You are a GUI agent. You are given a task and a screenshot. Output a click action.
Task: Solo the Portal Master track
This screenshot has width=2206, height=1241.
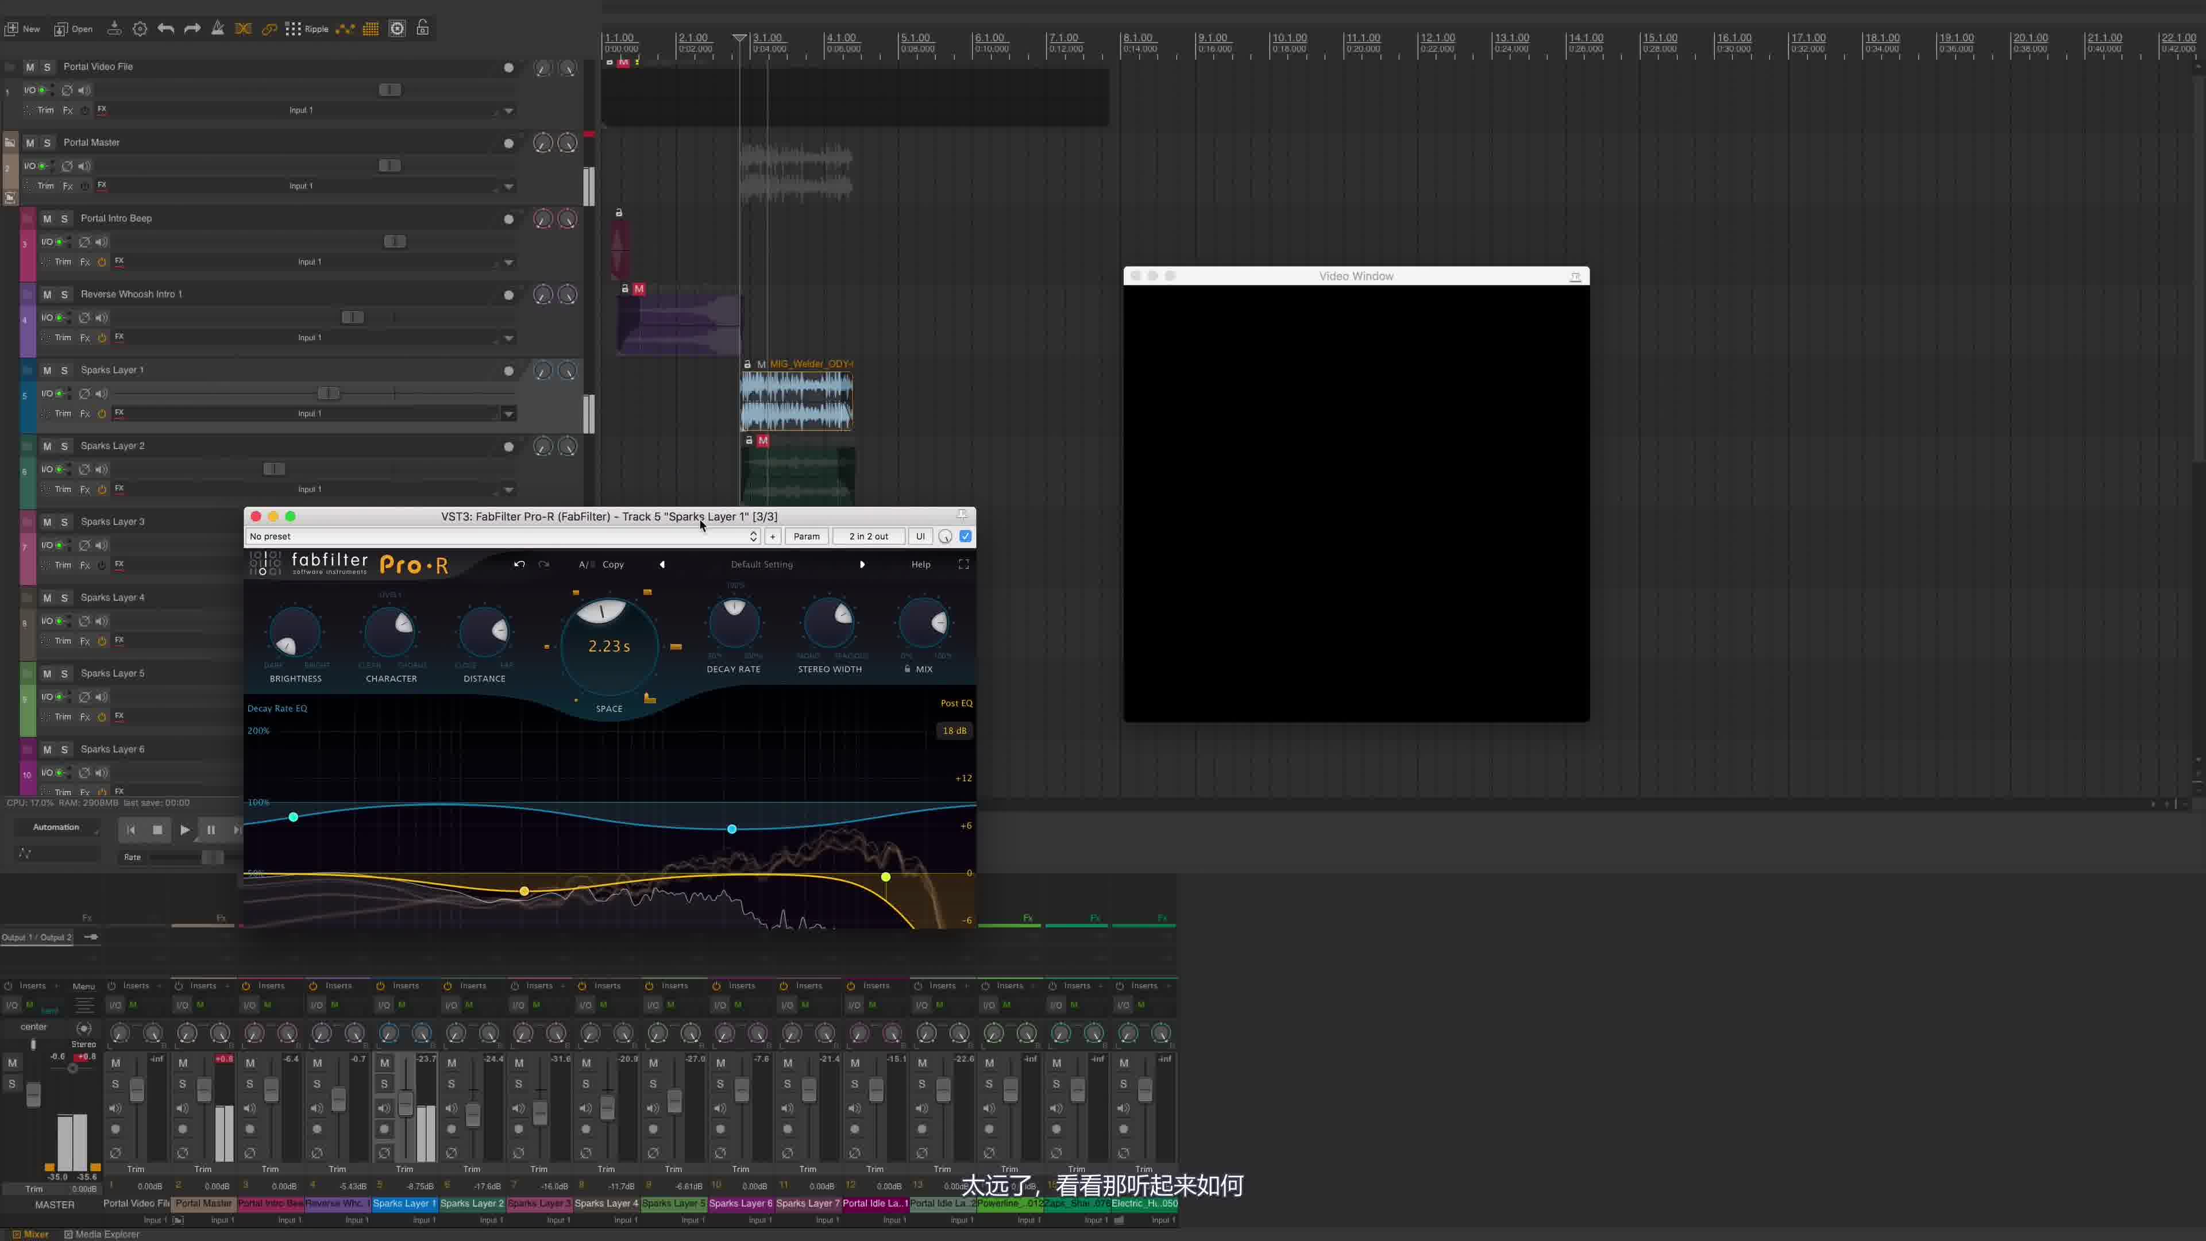(47, 142)
